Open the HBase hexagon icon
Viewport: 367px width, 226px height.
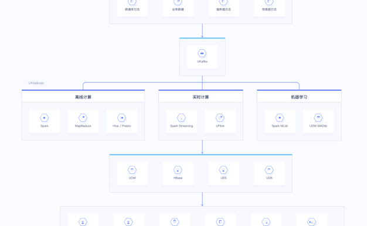coord(178,170)
